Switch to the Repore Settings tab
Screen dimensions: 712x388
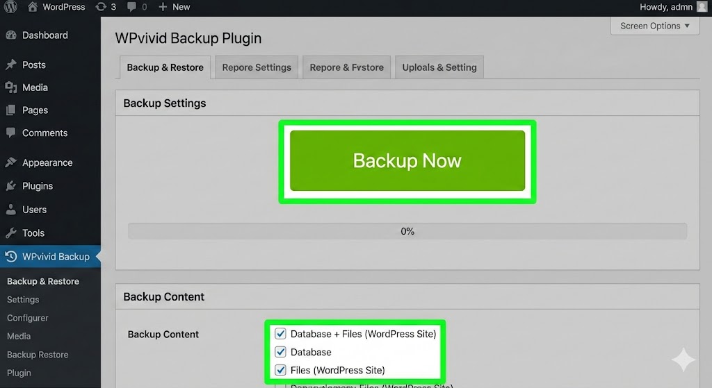click(257, 67)
